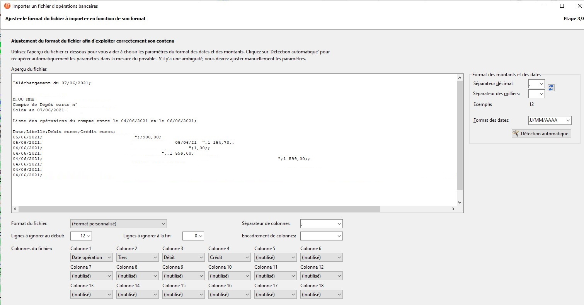The height and width of the screenshot is (305, 584).
Task: Click the Détection automatique button
Action: point(541,134)
